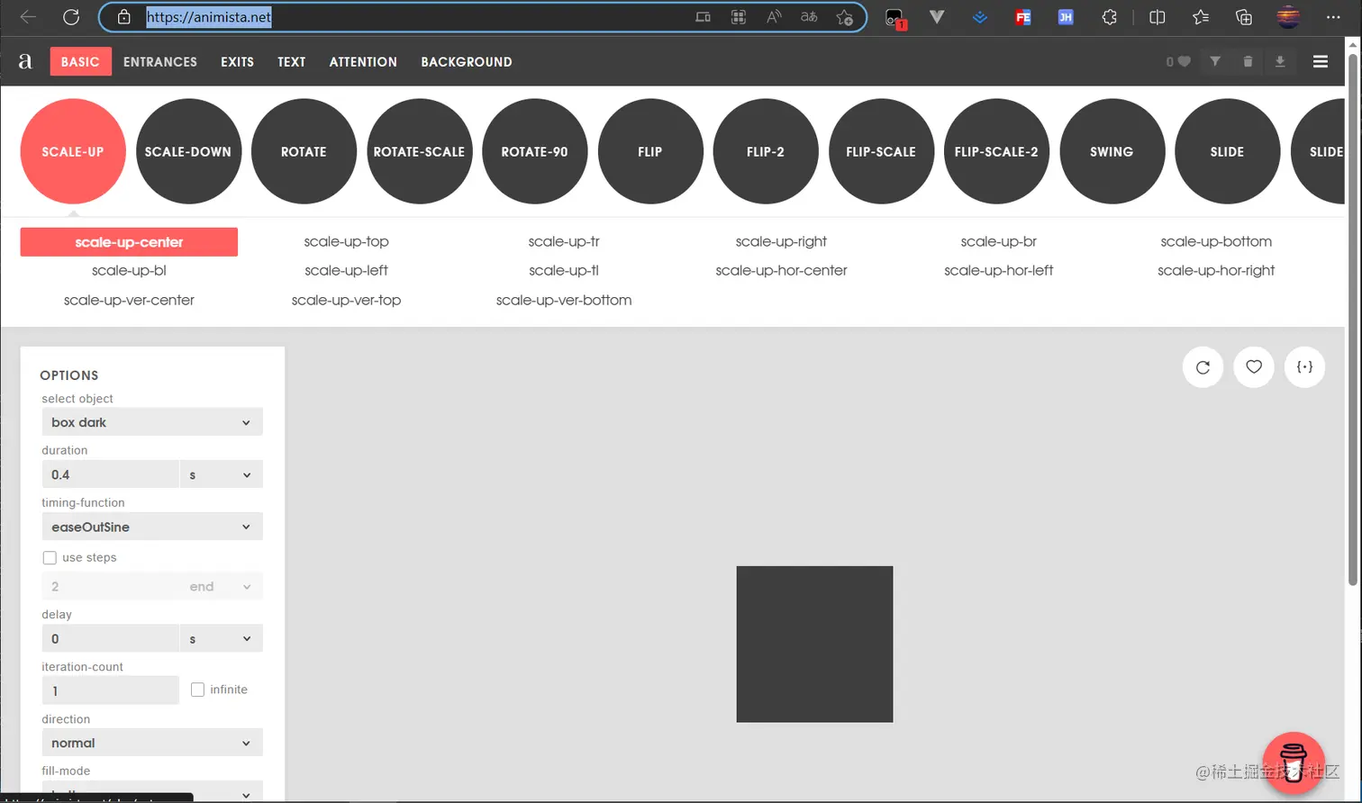This screenshot has width=1362, height=803.
Task: Click the translate icon in address bar
Action: (x=809, y=17)
